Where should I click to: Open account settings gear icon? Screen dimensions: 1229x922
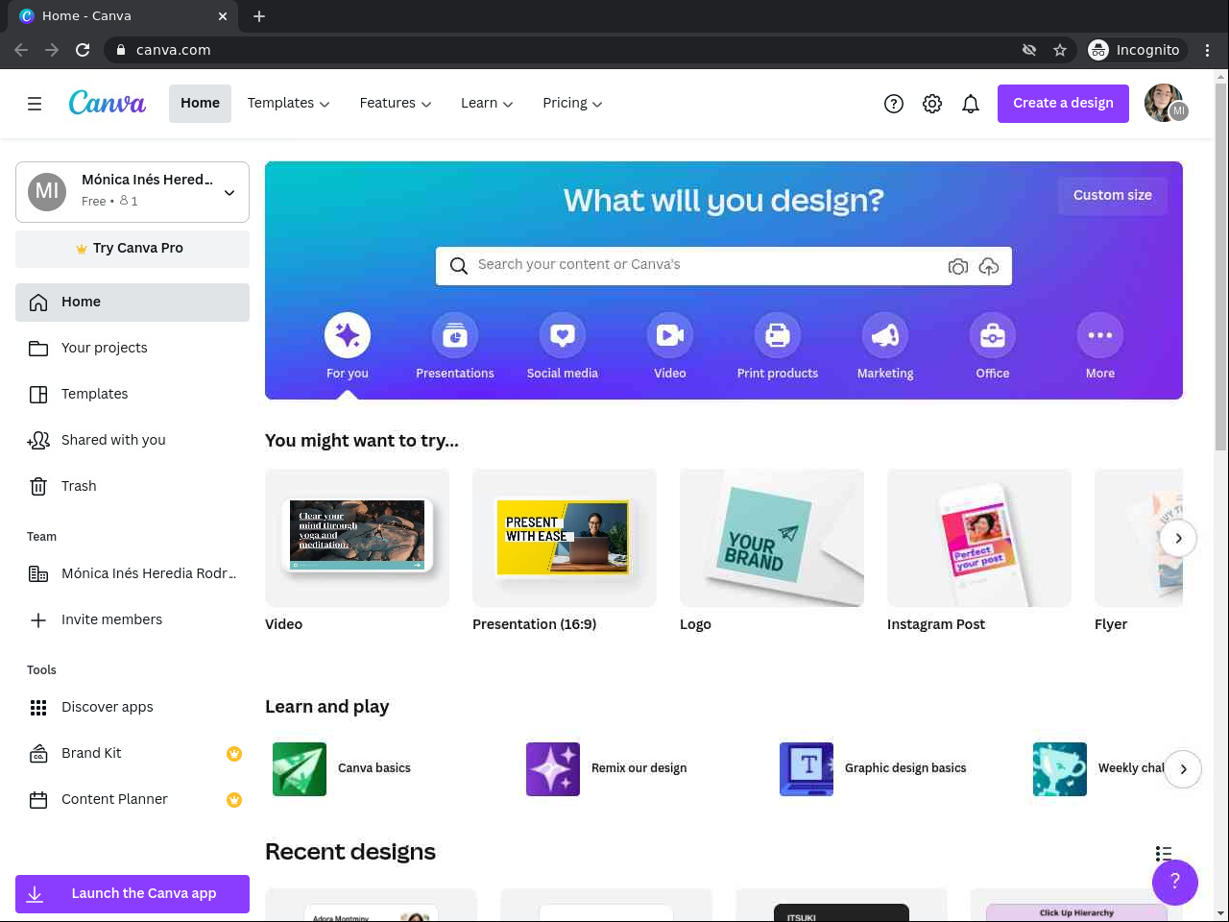[932, 104]
